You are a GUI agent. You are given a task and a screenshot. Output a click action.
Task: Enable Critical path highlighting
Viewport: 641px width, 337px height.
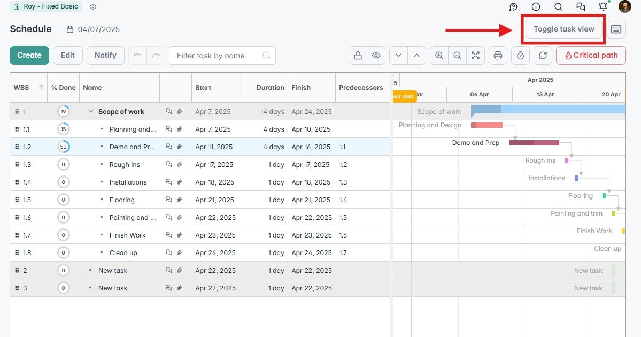(591, 55)
